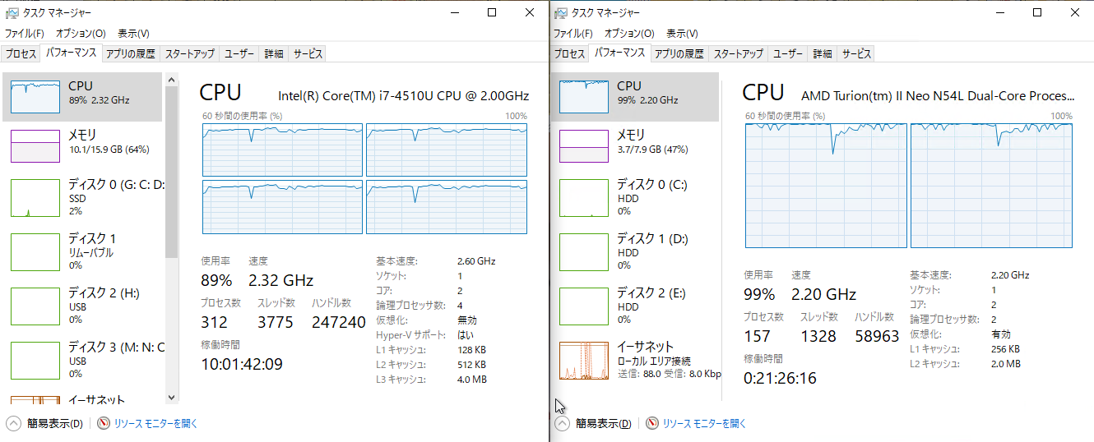Image resolution: width=1094 pixels, height=442 pixels.
Task: Click the Task Manager app icon in right window title bar
Action: click(x=560, y=13)
